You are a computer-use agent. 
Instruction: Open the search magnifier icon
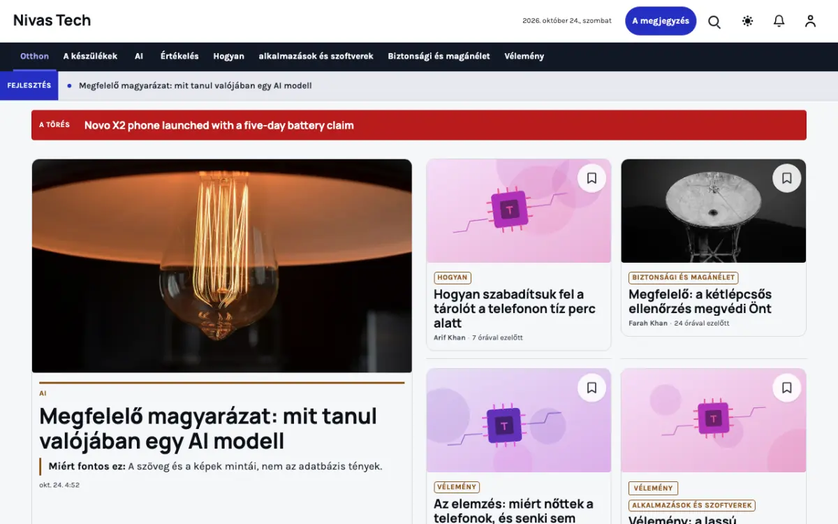click(714, 21)
